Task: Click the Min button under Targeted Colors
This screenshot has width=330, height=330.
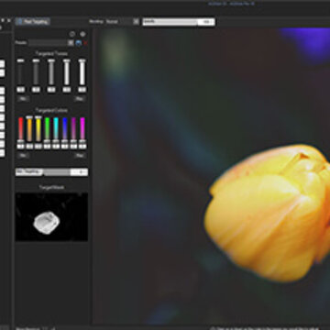Action: click(23, 156)
